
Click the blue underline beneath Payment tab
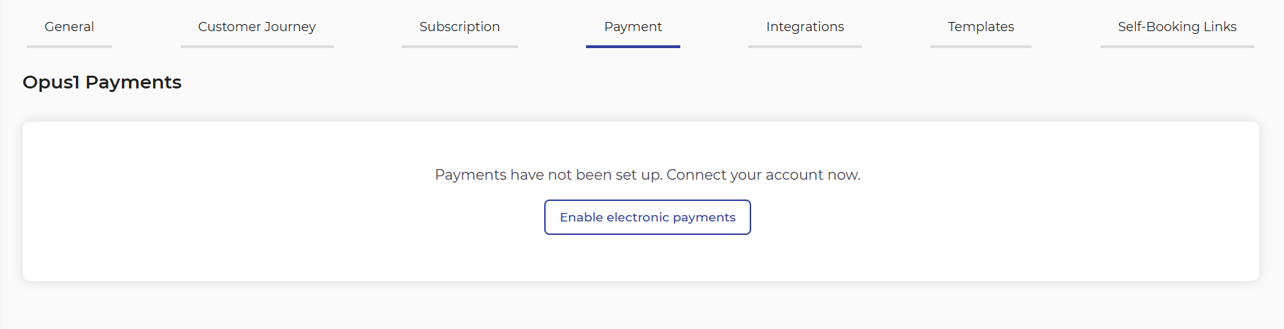coord(633,47)
